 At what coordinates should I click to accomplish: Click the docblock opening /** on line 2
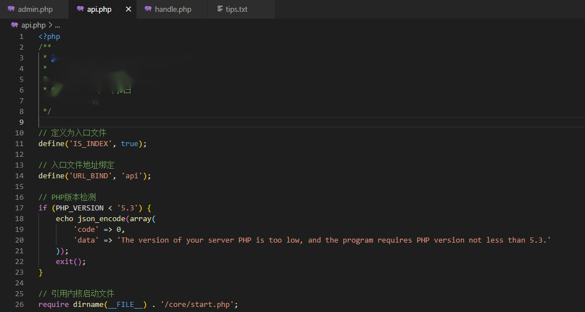tap(45, 47)
